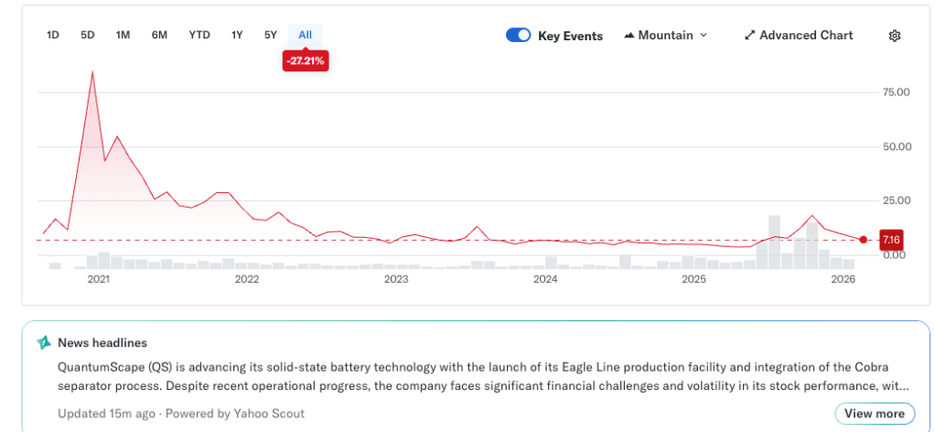Image resolution: width=935 pixels, height=432 pixels.
Task: Click the red current price marker dot
Action: 863,240
